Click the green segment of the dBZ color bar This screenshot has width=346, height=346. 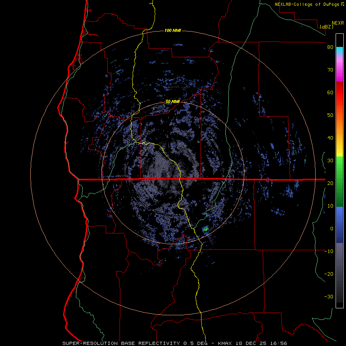click(x=339, y=181)
